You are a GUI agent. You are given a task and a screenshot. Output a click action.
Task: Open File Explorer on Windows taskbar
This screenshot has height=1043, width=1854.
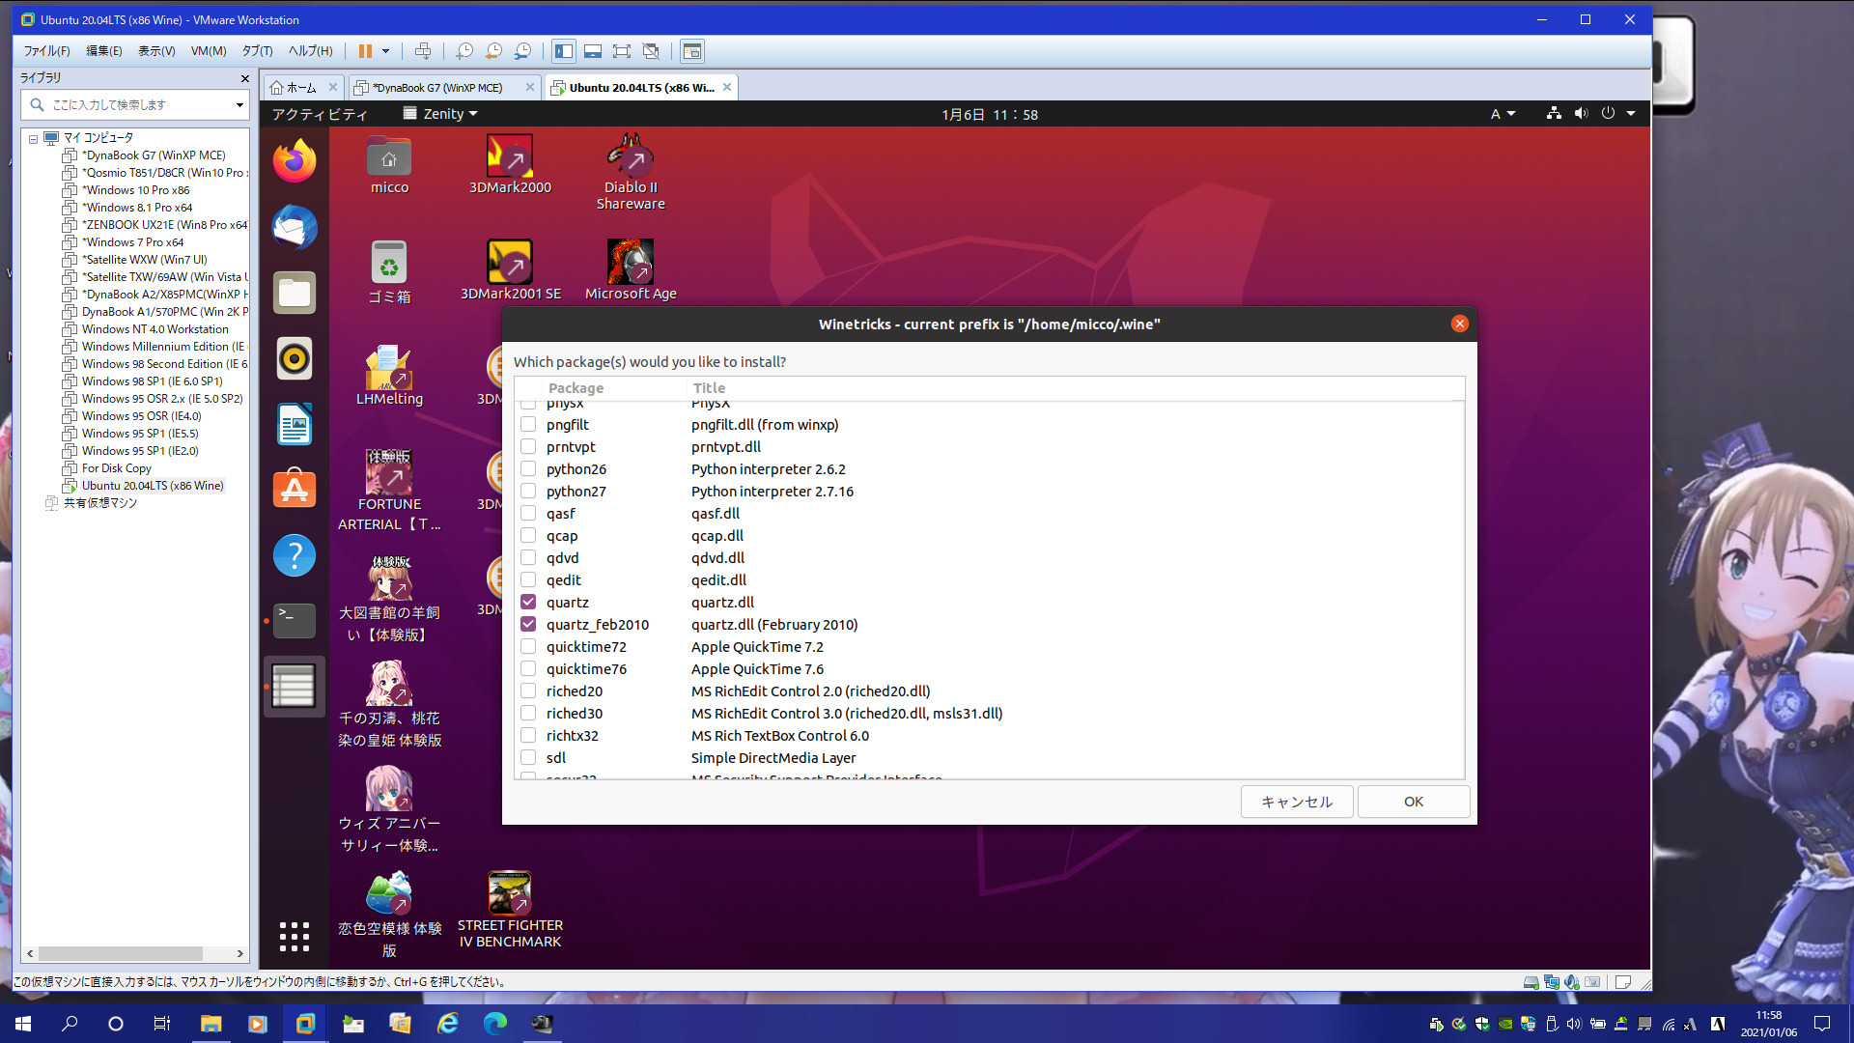211,1024
